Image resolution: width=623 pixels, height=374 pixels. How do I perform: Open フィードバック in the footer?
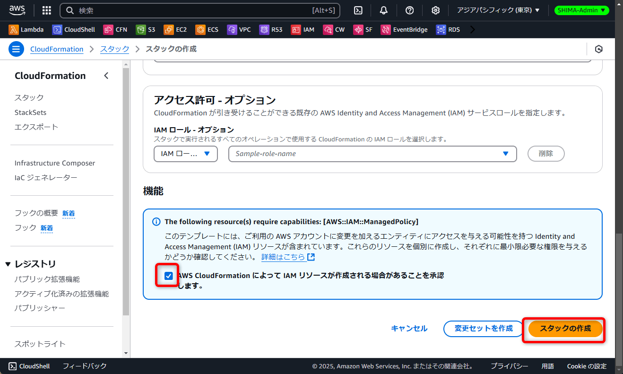point(85,366)
